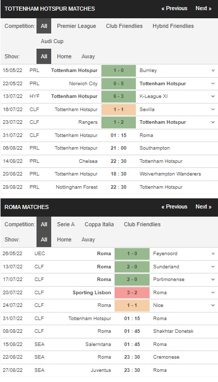218x382 pixels.
Task: Open the Sevilla match details chevron
Action: [213, 110]
